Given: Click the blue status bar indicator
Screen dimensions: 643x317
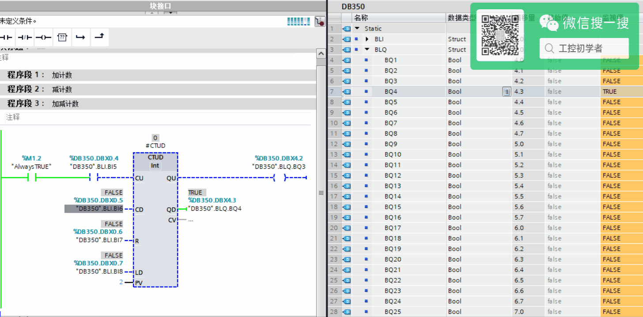Looking at the screenshot, I should [299, 21].
